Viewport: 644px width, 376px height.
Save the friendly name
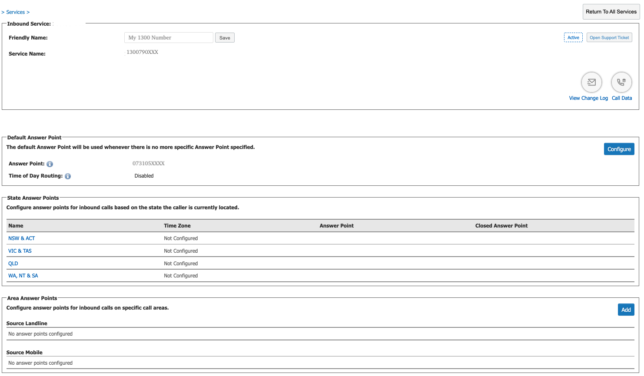(x=225, y=38)
